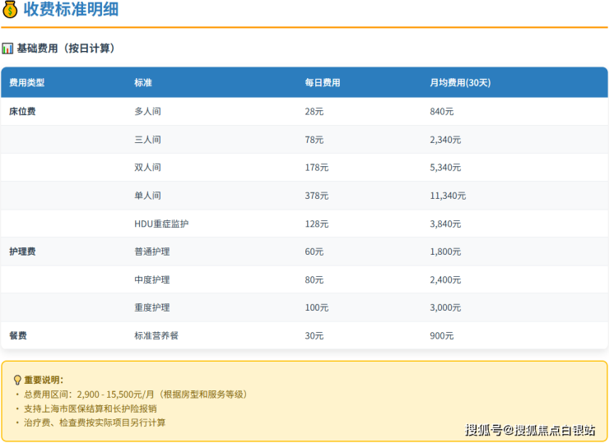Screen dimensions: 609x443
Task: Select the 餐费 category cell
Action: tap(18, 335)
